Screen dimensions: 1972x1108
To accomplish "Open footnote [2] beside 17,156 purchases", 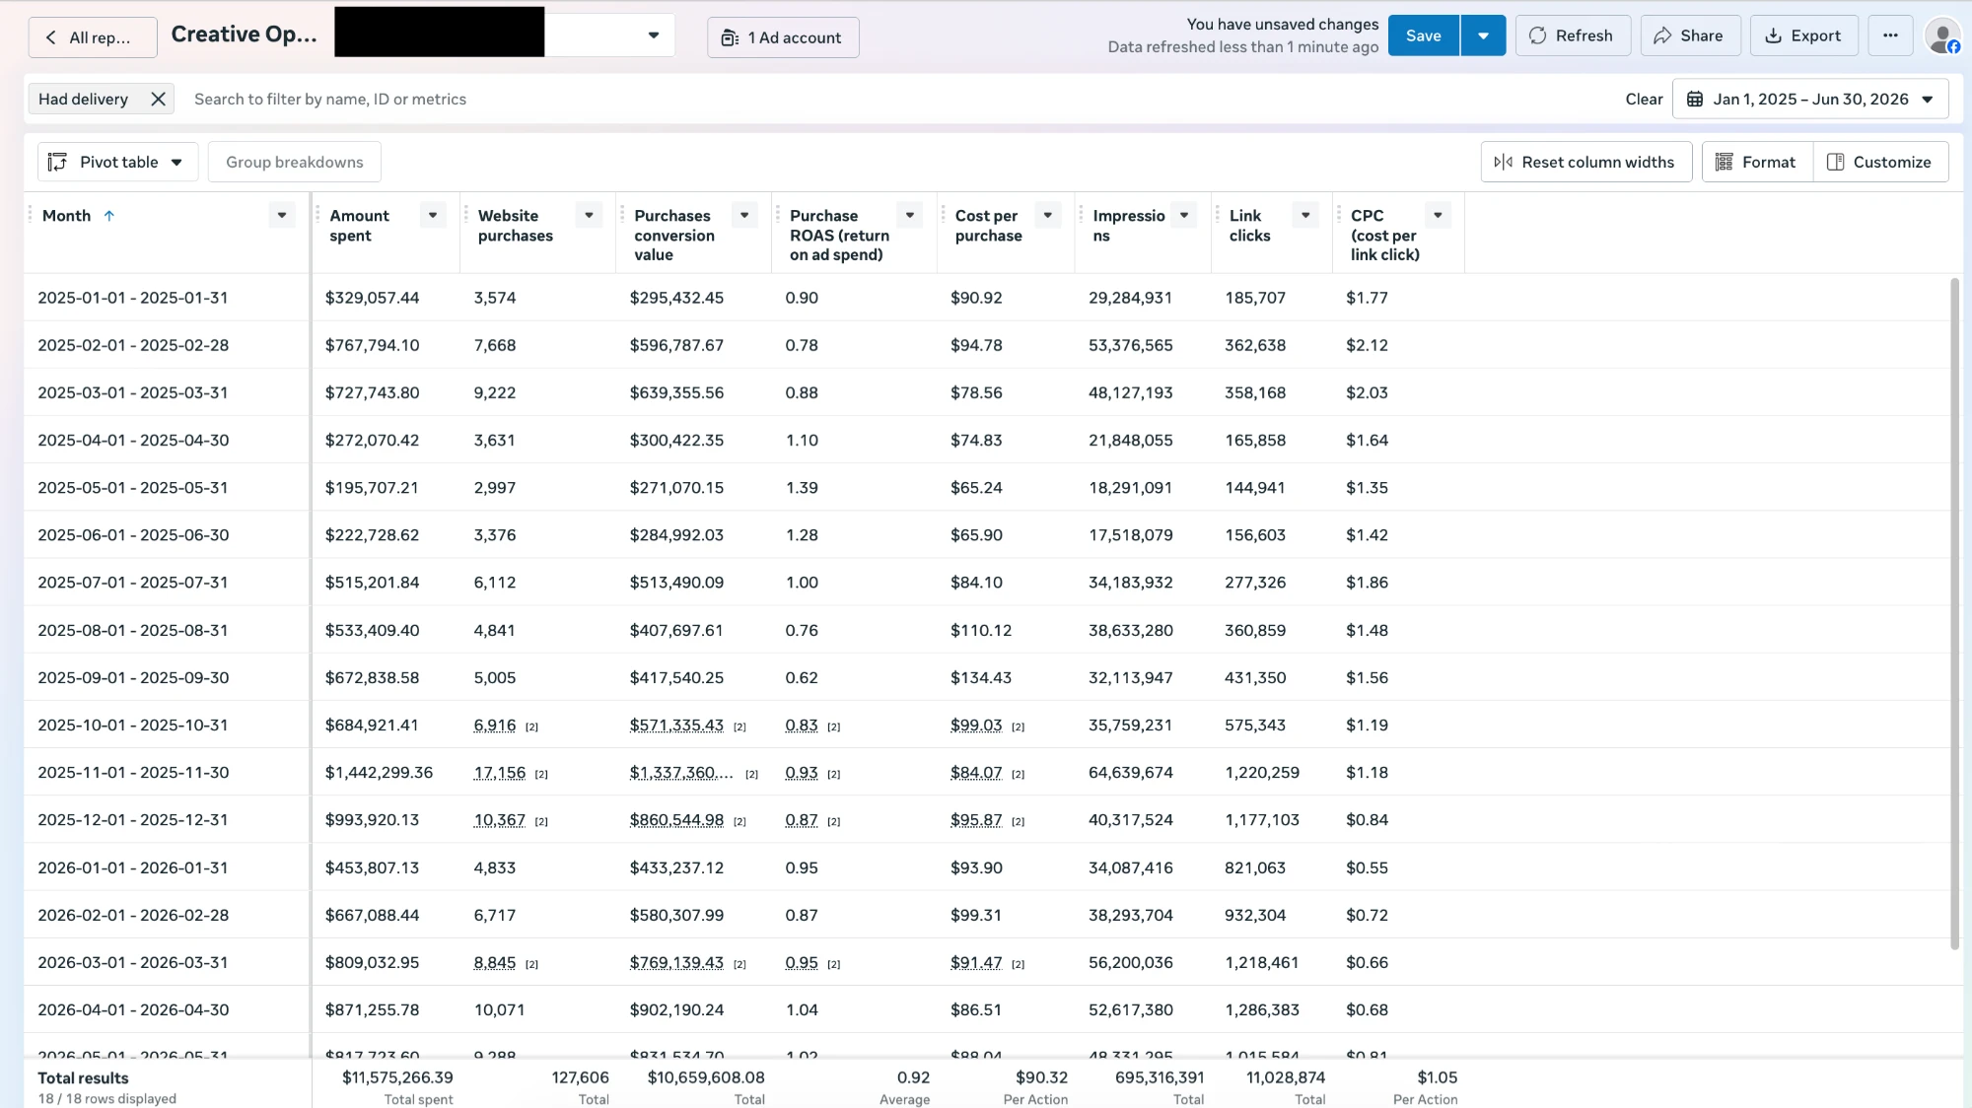I will [541, 774].
